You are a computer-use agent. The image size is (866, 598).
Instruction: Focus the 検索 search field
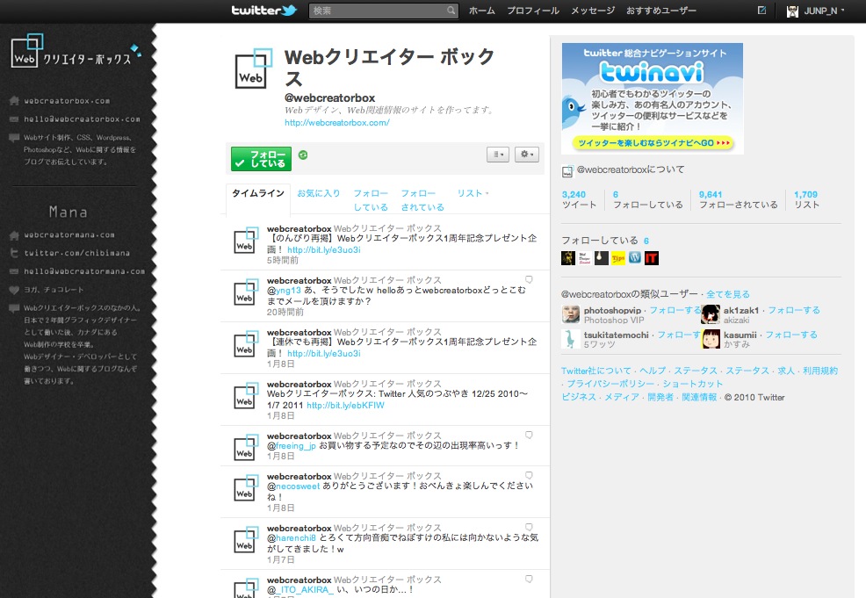pyautogui.click(x=383, y=11)
